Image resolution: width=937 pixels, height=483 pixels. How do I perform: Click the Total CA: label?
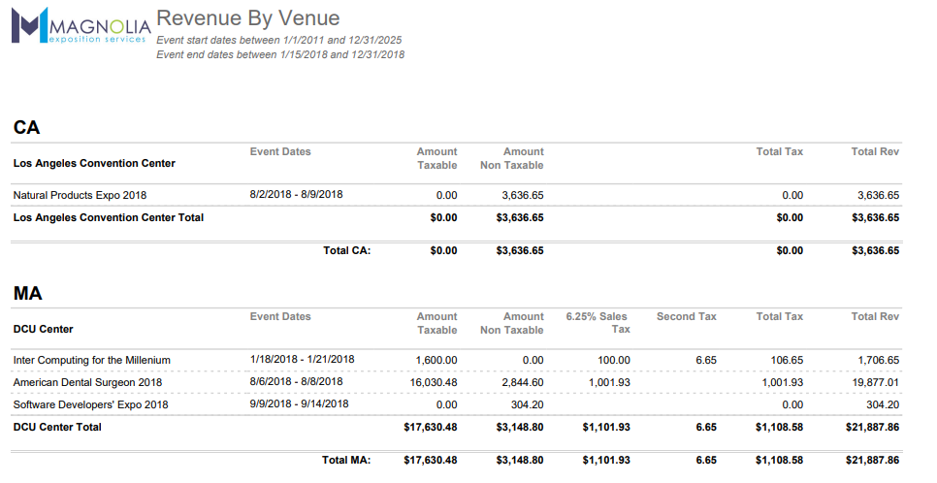(x=346, y=250)
